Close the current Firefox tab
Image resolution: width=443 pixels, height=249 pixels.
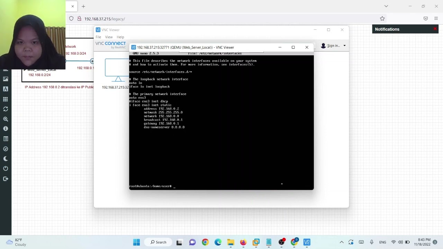pyautogui.click(x=73, y=6)
